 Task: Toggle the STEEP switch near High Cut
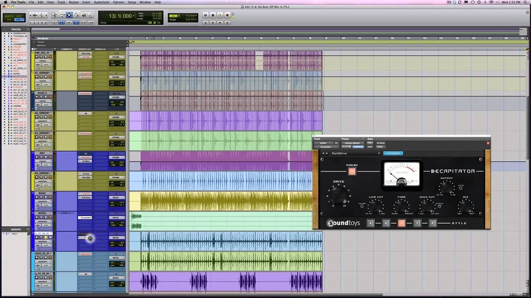[439, 206]
